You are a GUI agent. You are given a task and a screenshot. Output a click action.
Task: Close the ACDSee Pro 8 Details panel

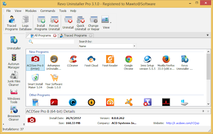tap(208, 111)
